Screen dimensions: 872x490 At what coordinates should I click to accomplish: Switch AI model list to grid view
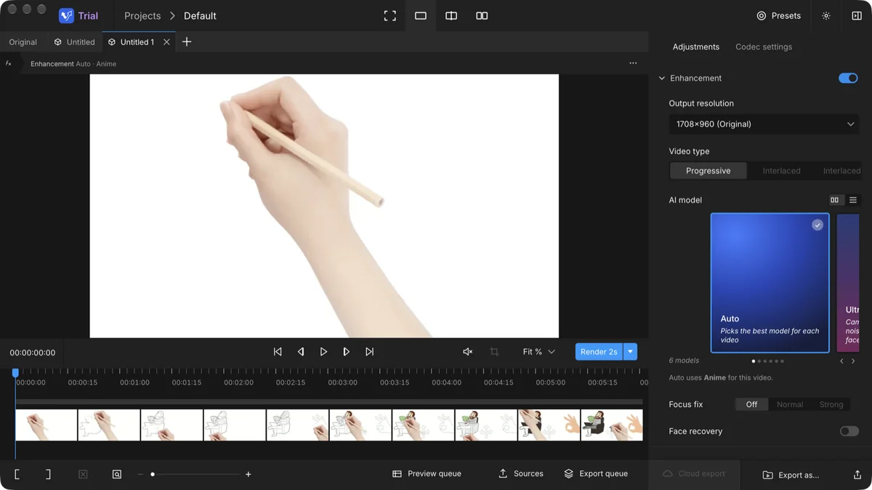pos(834,201)
